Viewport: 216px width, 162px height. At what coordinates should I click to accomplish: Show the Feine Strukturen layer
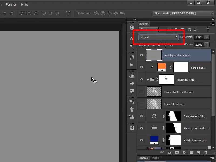[141, 104]
